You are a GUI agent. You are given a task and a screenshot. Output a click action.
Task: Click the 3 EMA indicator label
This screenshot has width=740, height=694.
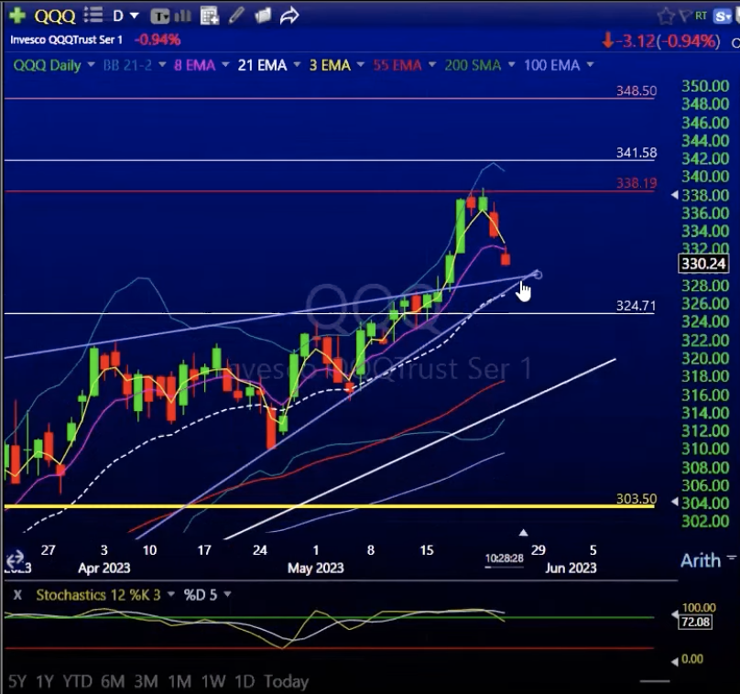coord(330,65)
